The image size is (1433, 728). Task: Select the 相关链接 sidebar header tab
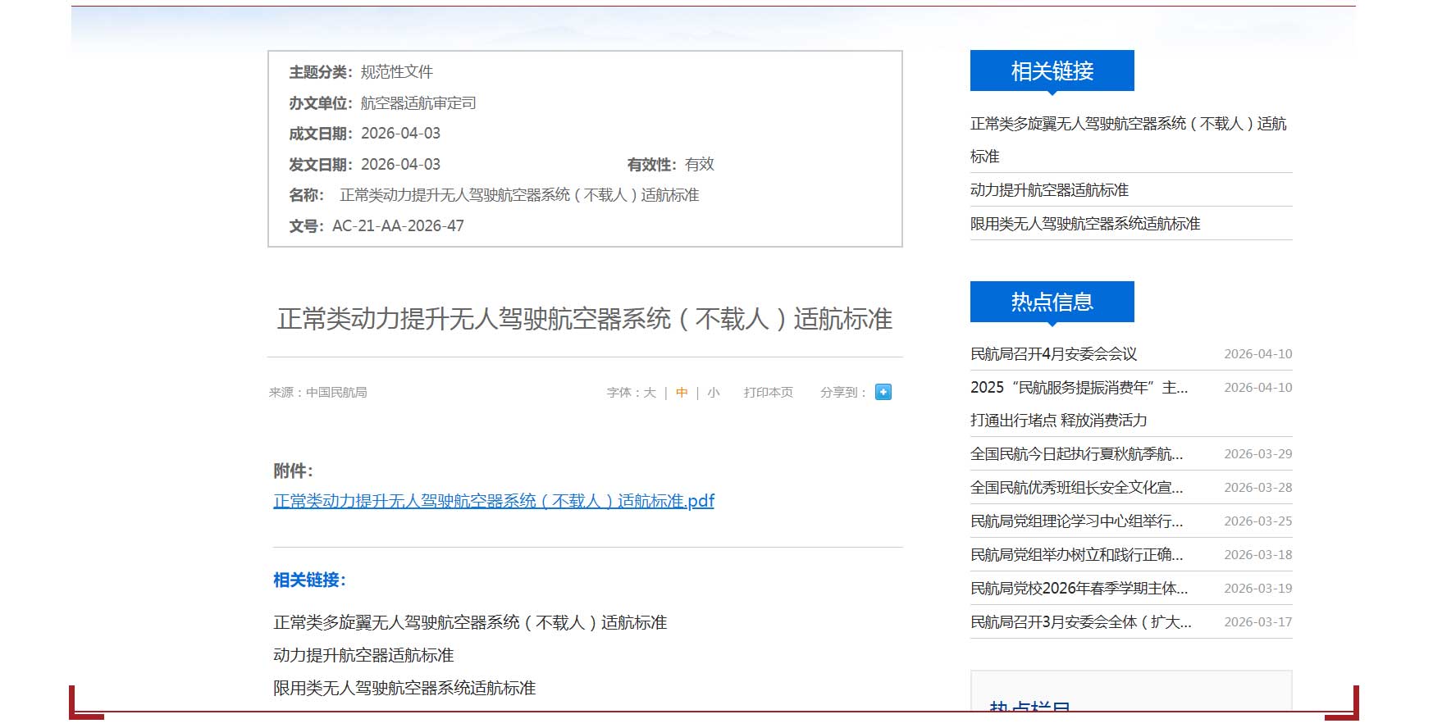[x=1052, y=71]
